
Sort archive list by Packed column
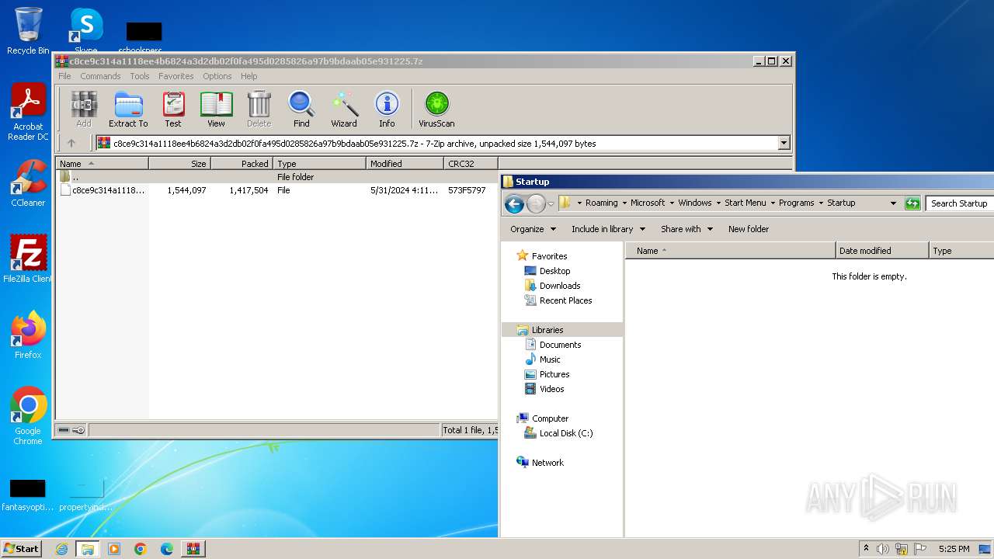(x=242, y=164)
